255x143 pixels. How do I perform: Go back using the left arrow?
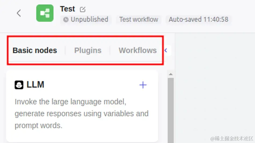19,13
